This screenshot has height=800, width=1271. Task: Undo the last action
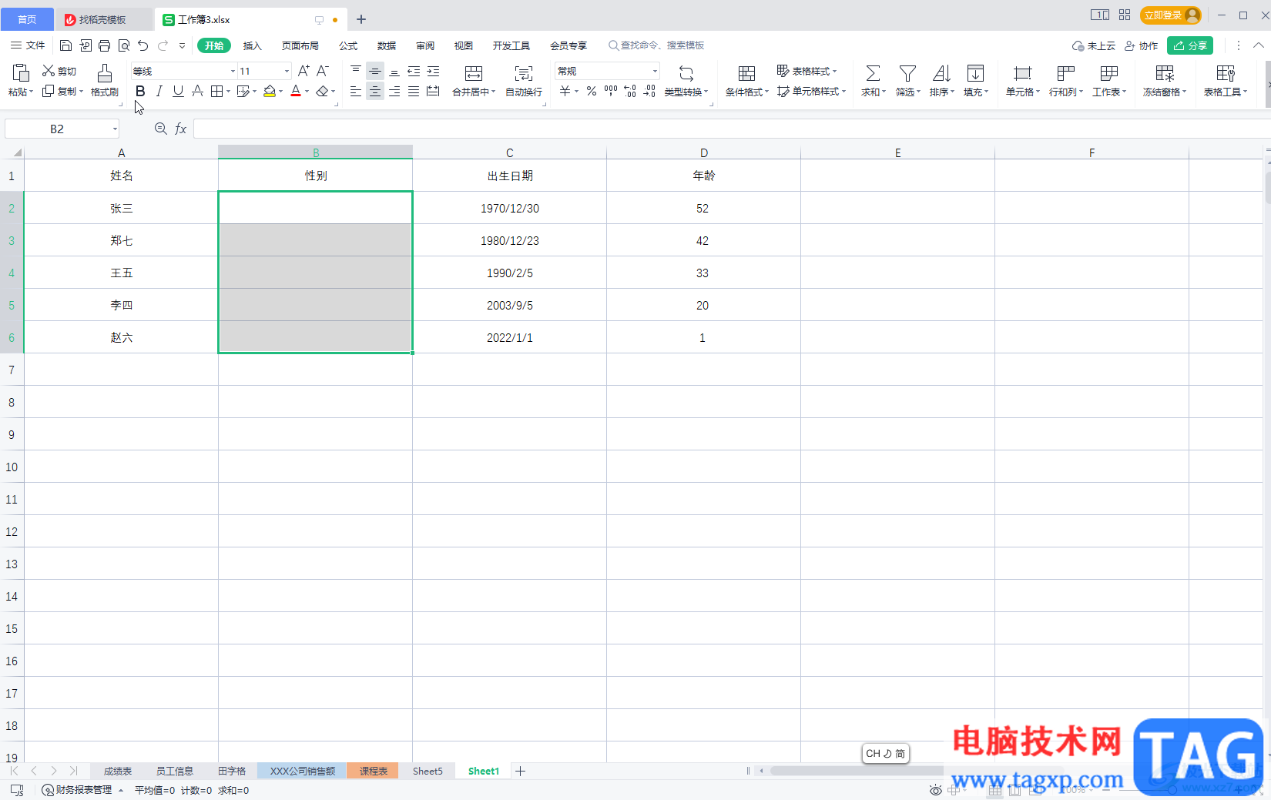click(x=143, y=45)
